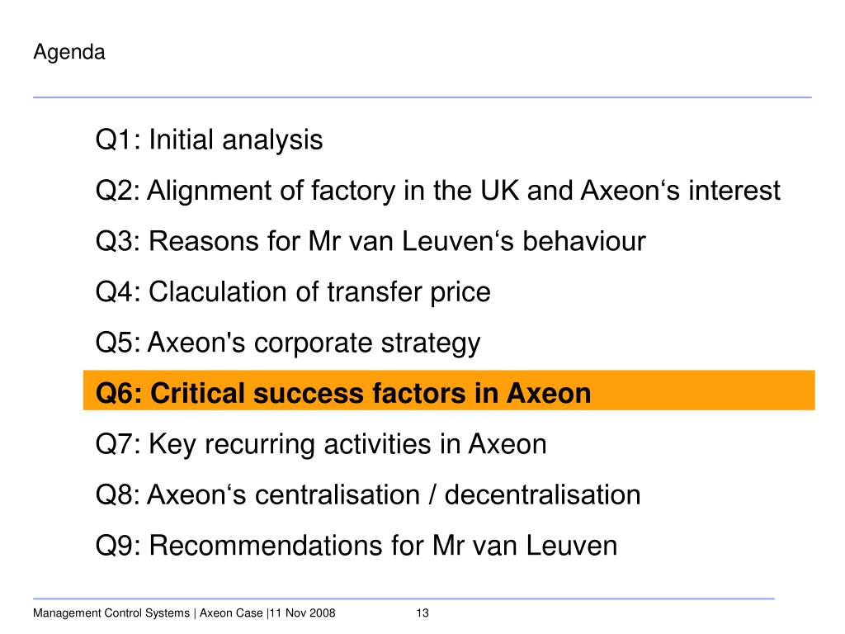The image size is (845, 634).
Task: Select Q9: Recommendations for Mr van Leuven
Action: (x=356, y=546)
